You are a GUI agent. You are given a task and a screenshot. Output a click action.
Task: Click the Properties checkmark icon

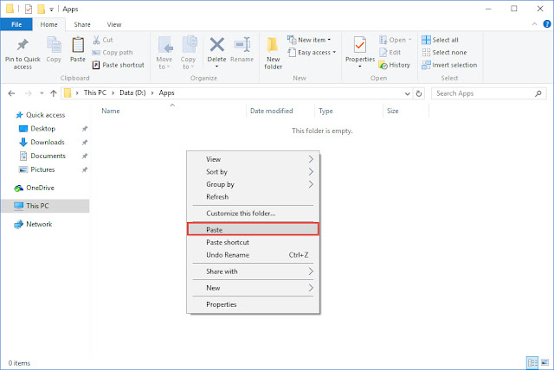360,45
